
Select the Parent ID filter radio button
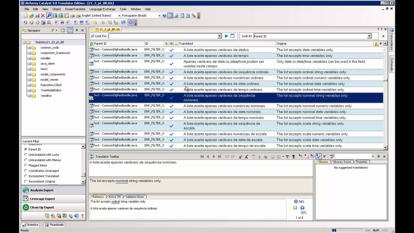point(26,150)
